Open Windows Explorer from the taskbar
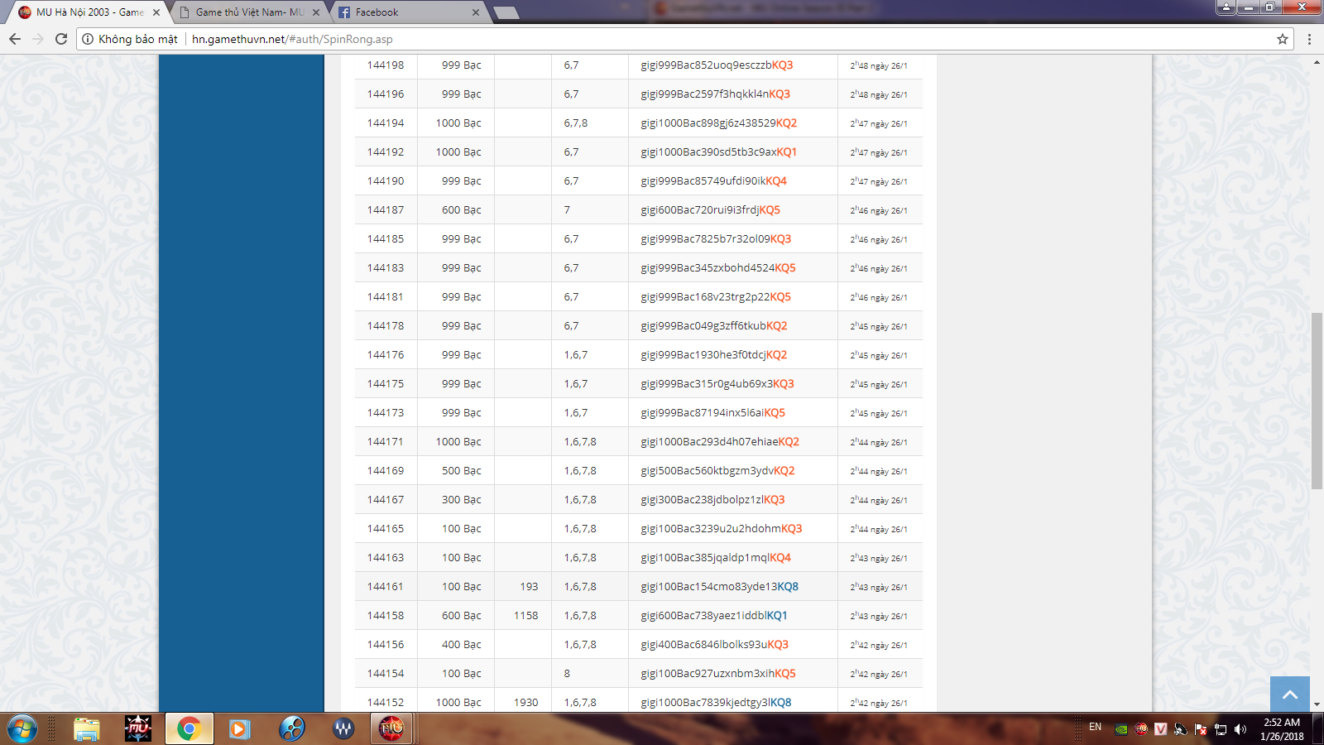Image resolution: width=1324 pixels, height=745 pixels. (x=86, y=728)
